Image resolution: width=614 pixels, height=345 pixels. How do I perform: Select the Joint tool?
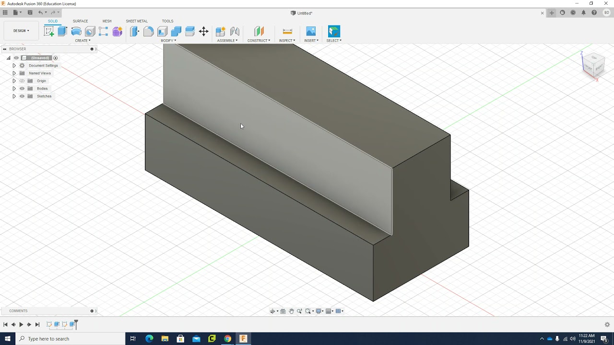(x=235, y=32)
